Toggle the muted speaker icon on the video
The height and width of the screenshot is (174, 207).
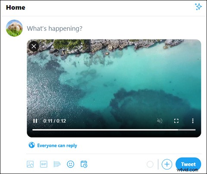pyautogui.click(x=160, y=121)
